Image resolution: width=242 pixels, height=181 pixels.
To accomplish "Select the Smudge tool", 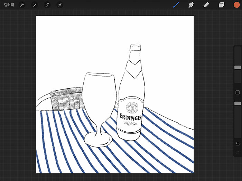I will pos(191,5).
